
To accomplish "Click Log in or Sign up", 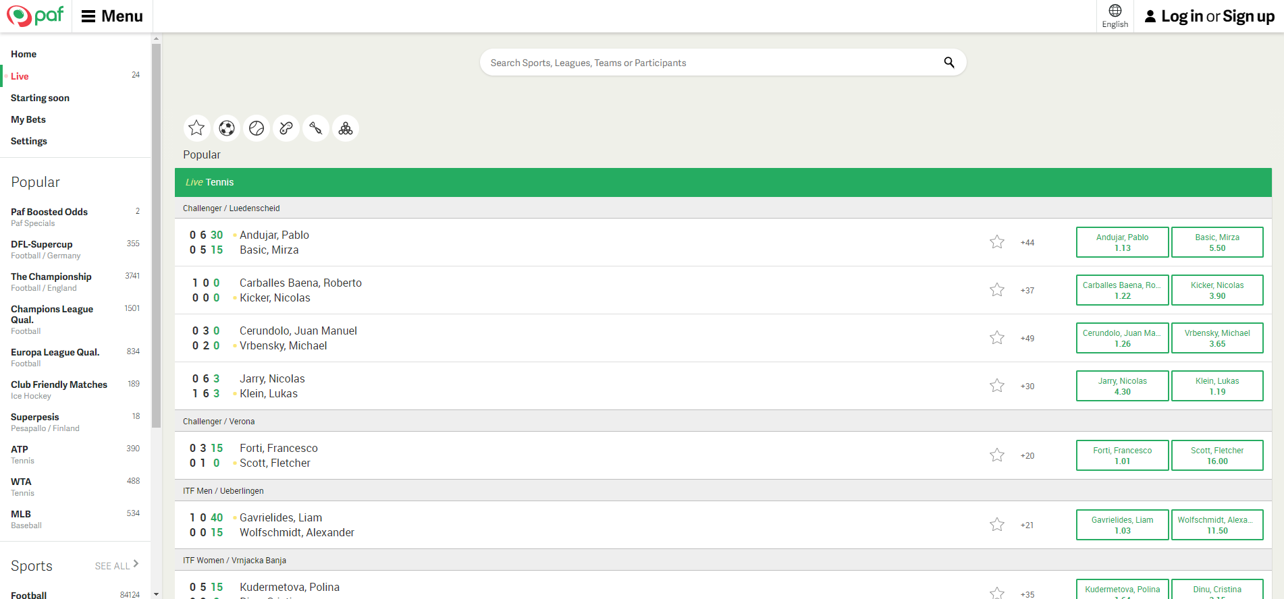I will pyautogui.click(x=1217, y=16).
